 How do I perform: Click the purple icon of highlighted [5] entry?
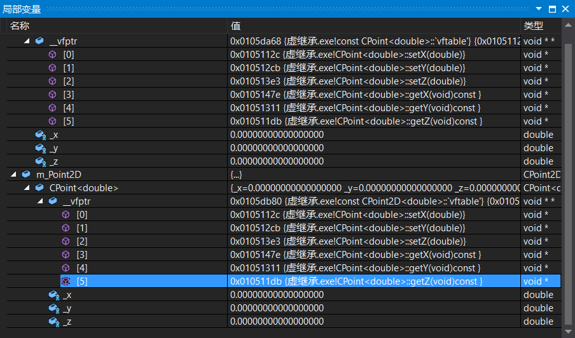tap(66, 281)
